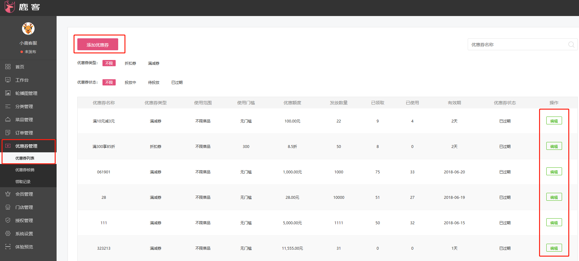This screenshot has height=261, width=579.
Task: Click the 优惠券状态 column header
Action: coord(505,103)
